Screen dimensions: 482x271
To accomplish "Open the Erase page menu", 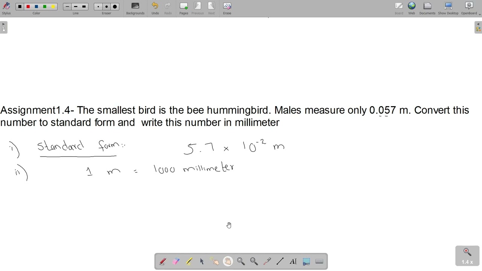I will pyautogui.click(x=227, y=8).
